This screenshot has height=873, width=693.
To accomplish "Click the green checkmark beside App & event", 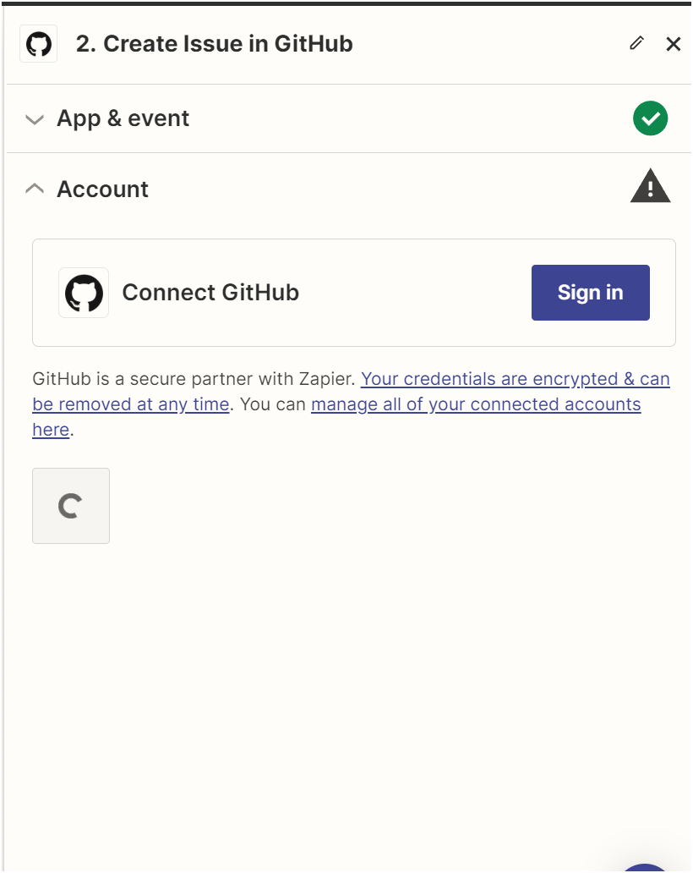I will [x=650, y=118].
